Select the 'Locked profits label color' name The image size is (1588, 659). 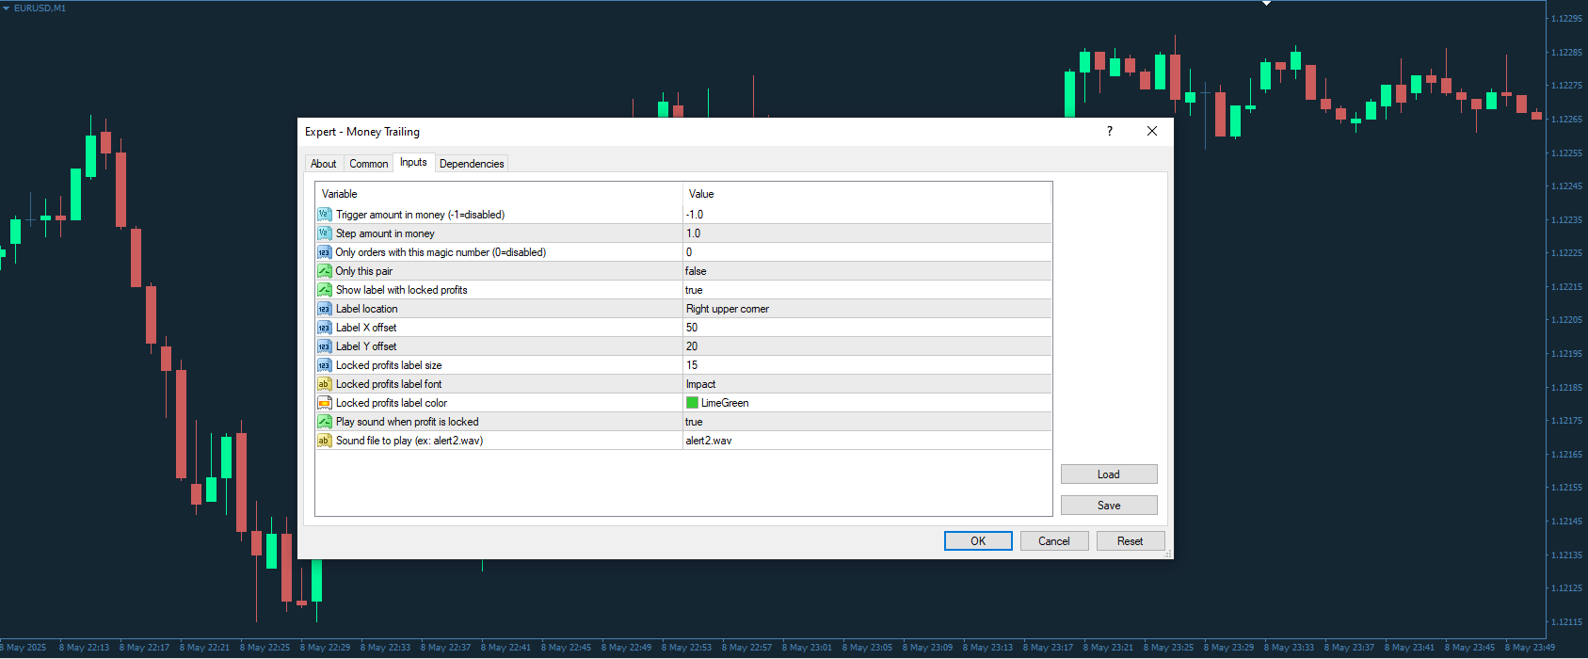coord(392,403)
